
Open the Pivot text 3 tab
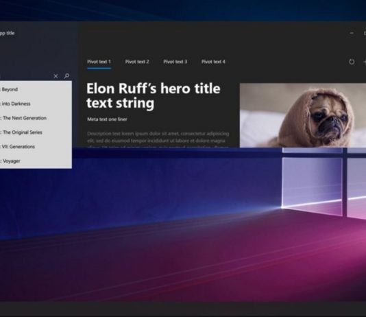[x=175, y=62]
